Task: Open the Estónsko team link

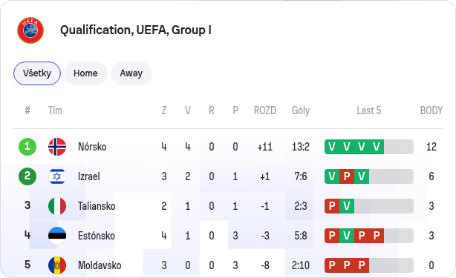Action: pyautogui.click(x=97, y=236)
